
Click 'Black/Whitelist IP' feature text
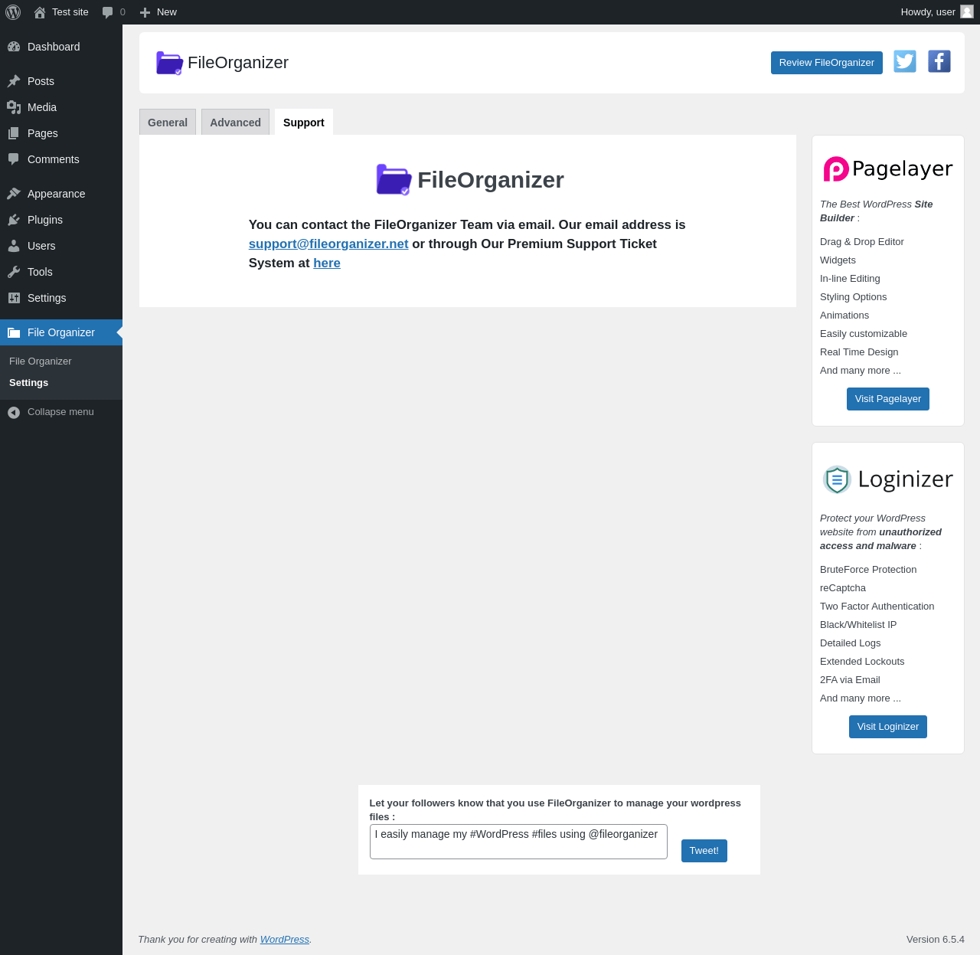click(x=858, y=625)
